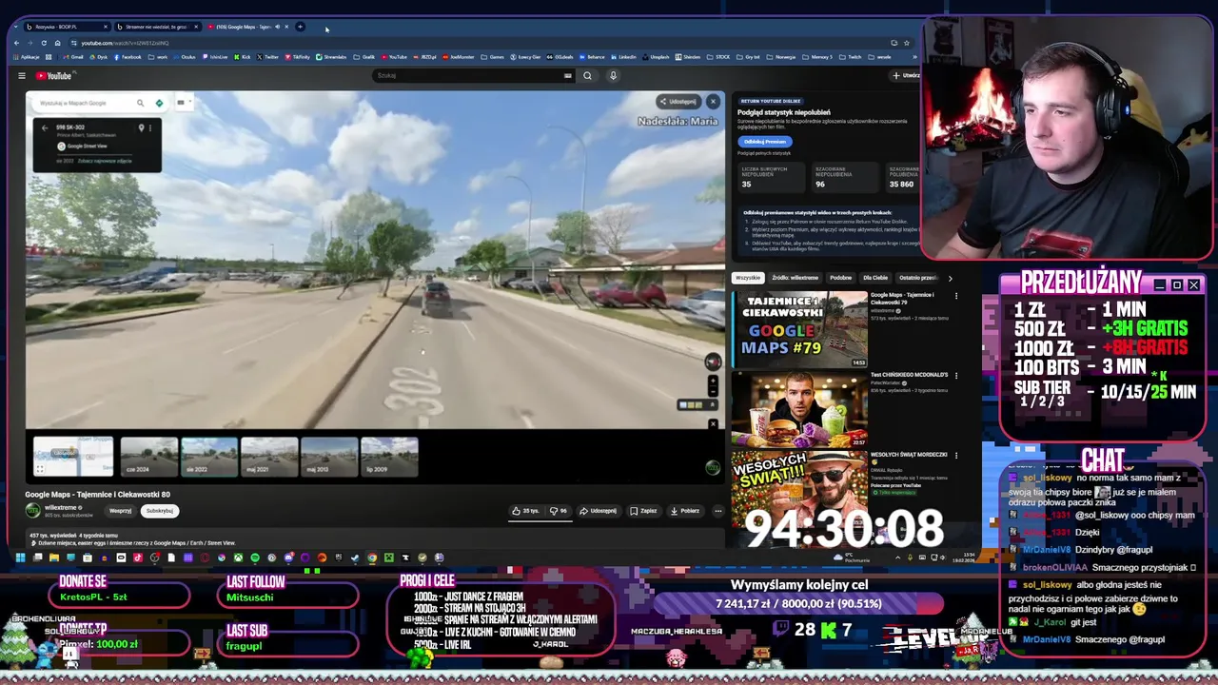Mute the Google Maps YouTube tab speaker icon
Image resolution: width=1218 pixels, height=685 pixels.
[x=277, y=27]
